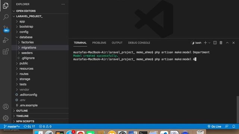Expand the migrations folder
This screenshot has height=134, width=239.
(x=40, y=48)
